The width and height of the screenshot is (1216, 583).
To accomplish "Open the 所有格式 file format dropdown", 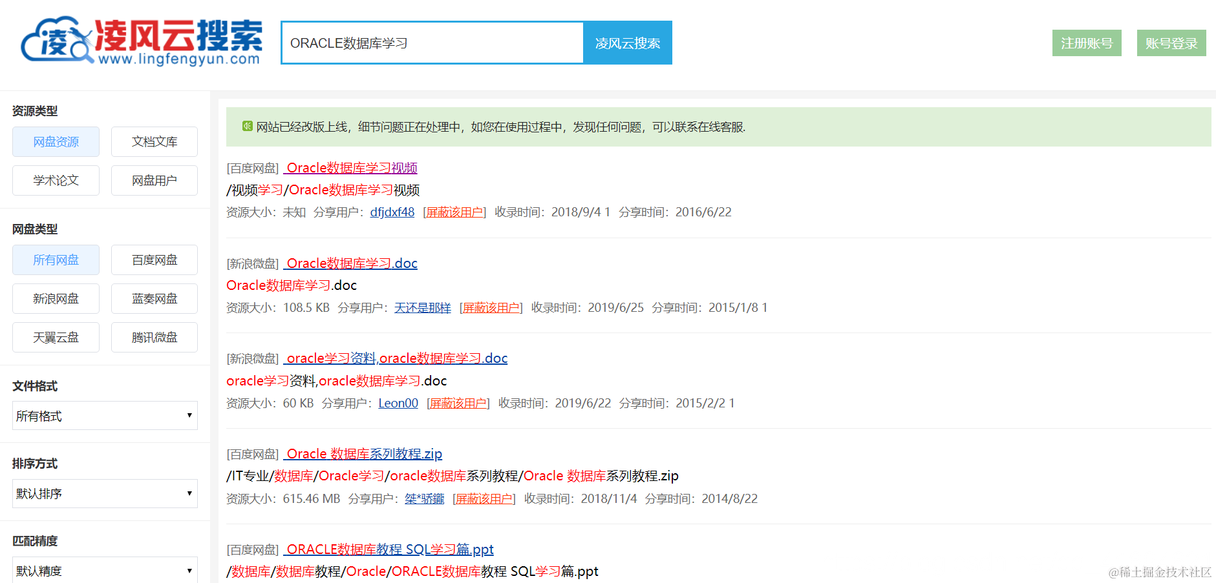I will tap(104, 415).
